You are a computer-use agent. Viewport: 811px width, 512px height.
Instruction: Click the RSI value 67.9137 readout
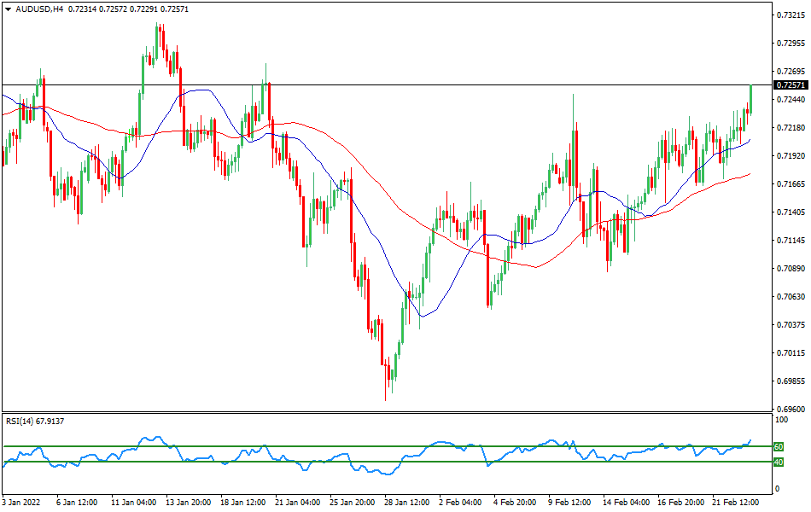click(52, 420)
